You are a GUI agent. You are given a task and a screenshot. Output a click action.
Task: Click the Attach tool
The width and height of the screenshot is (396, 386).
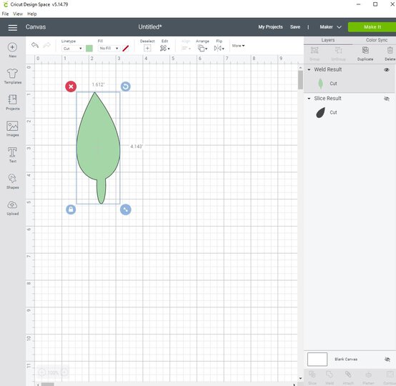point(348,377)
